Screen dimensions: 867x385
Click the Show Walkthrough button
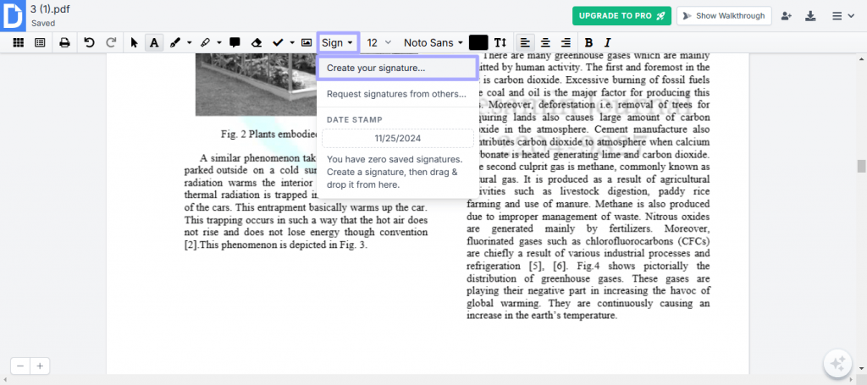(724, 16)
